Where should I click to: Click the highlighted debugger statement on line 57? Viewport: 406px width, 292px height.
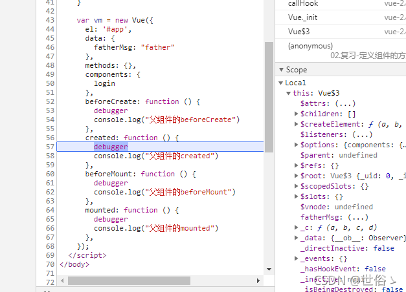click(x=111, y=147)
